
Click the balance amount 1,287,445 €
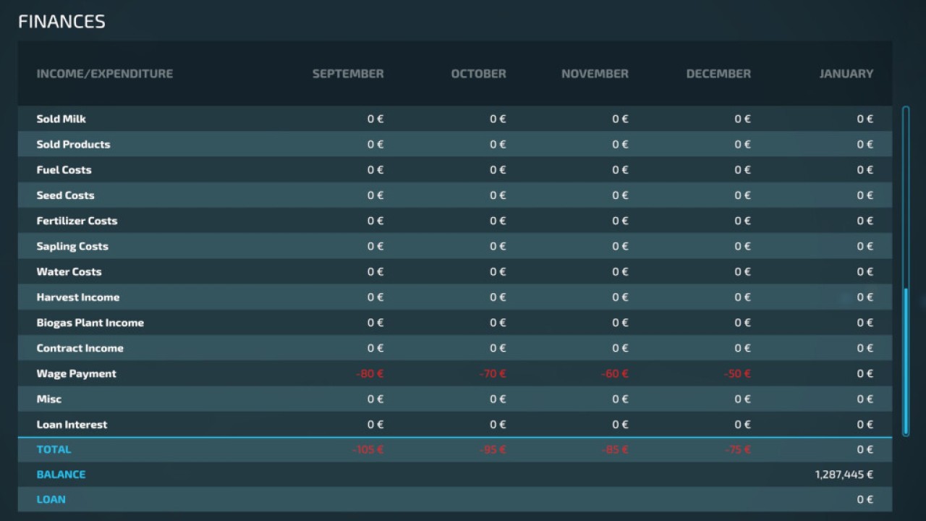(x=844, y=475)
